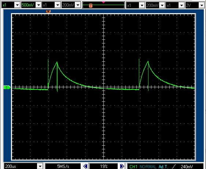The height and width of the screenshot is (169, 206).
Task: Click the Ad.T. auto trigger label
Action: point(163,166)
